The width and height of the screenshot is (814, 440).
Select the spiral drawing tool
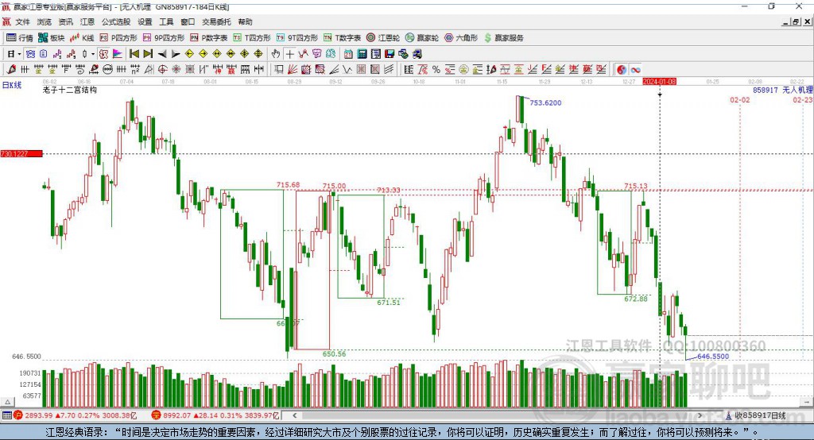coord(80,69)
